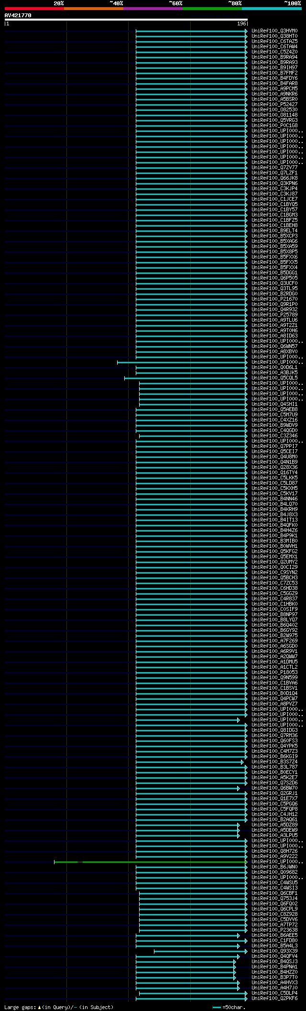Click the red 20% identity legend segment
Image resolution: width=306 pixels, height=1011 pixels.
click(34, 9)
